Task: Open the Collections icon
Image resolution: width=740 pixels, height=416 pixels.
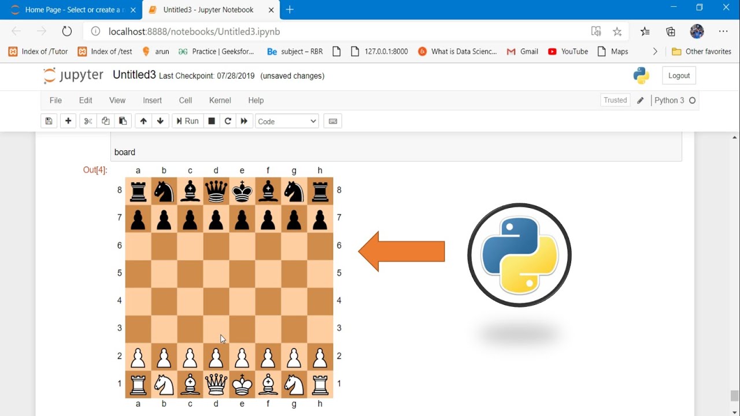Action: (x=671, y=32)
